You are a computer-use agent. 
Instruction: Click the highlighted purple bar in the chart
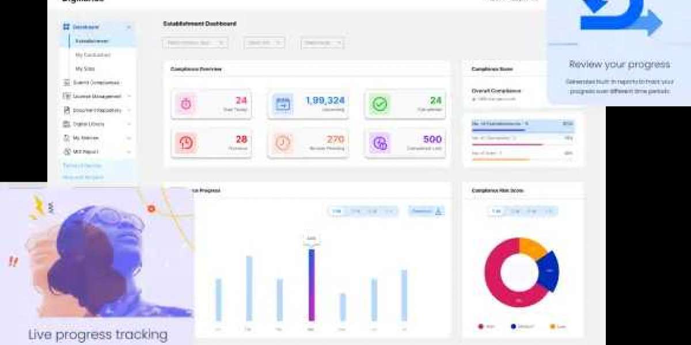point(312,285)
